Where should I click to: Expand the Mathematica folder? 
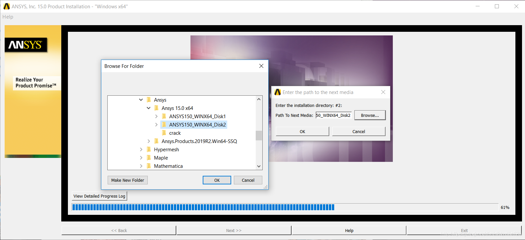point(141,166)
